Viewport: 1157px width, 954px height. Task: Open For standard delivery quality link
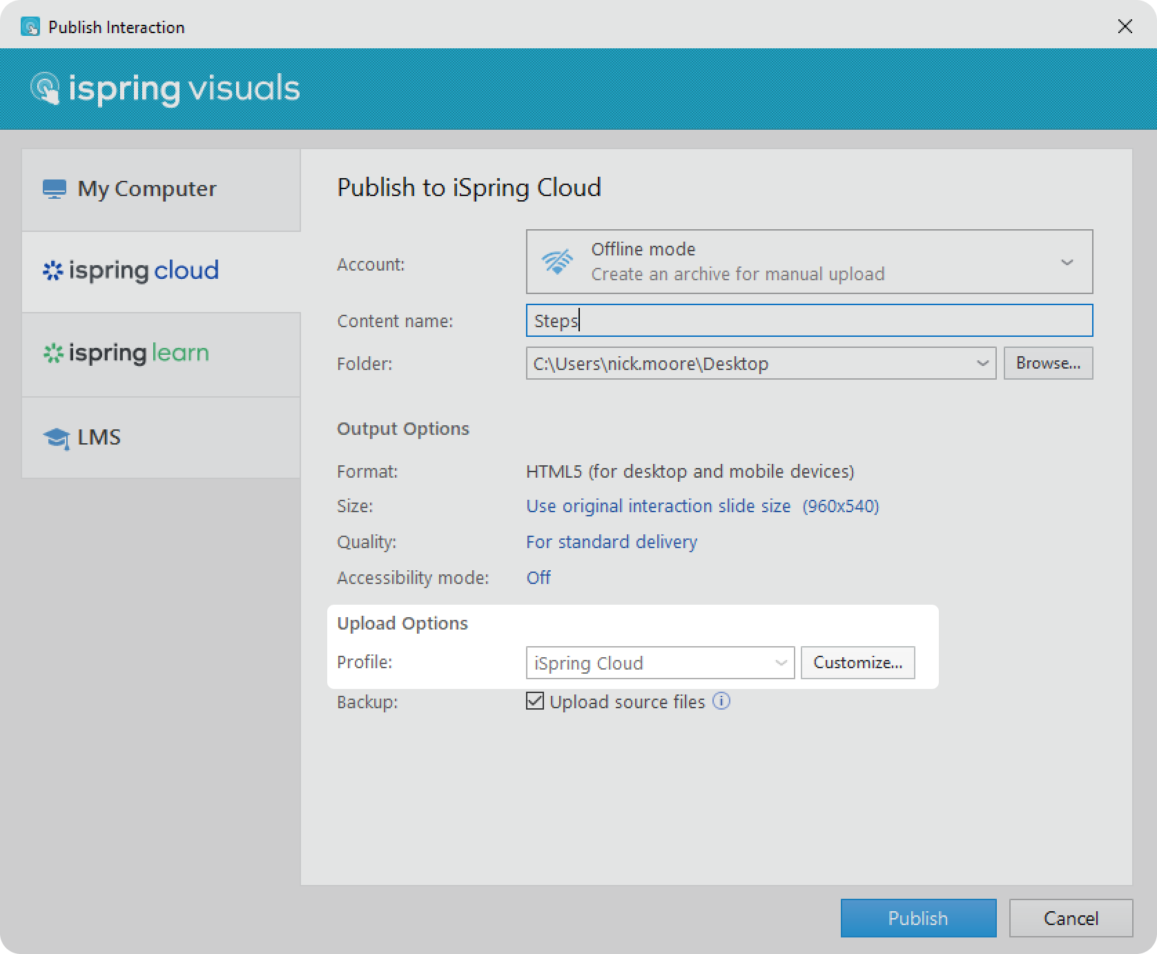point(612,542)
